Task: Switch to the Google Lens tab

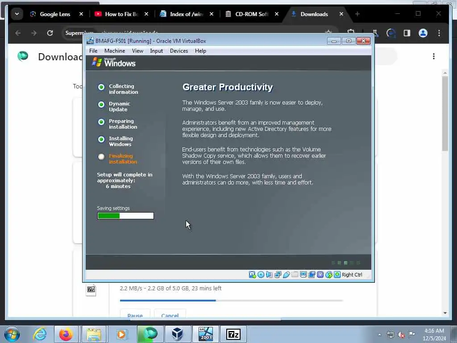Action: pyautogui.click(x=55, y=14)
